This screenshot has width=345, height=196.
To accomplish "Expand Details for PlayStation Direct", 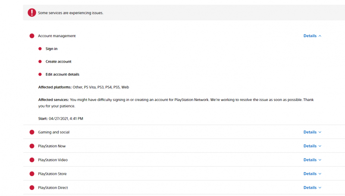I will pos(312,188).
